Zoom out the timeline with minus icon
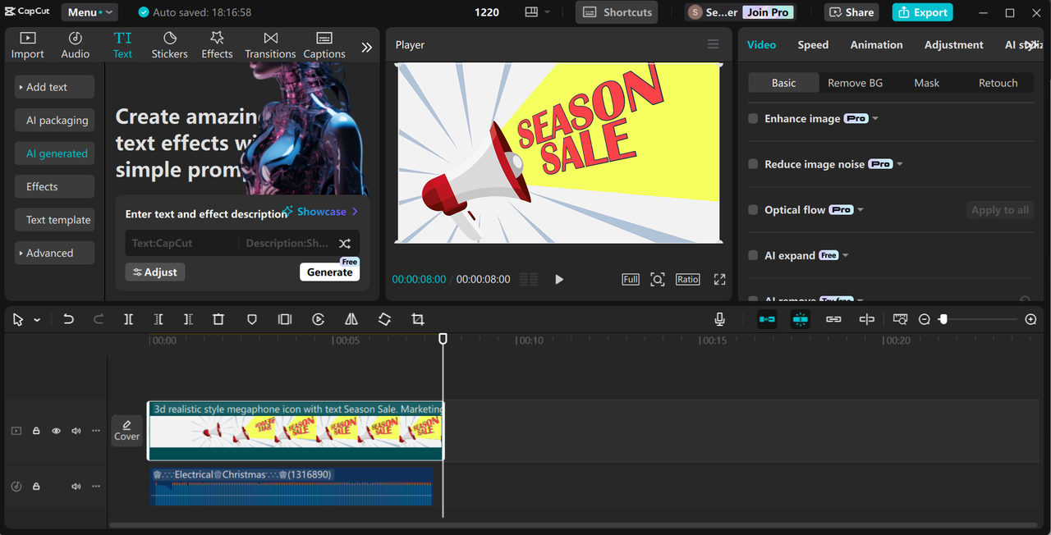 point(925,319)
